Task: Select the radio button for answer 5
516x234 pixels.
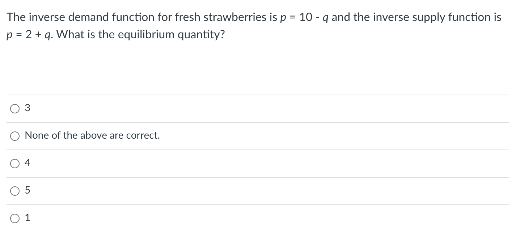Action: click(x=15, y=191)
